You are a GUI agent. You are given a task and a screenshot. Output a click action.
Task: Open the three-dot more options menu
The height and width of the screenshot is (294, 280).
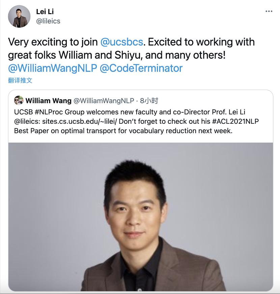(x=269, y=11)
